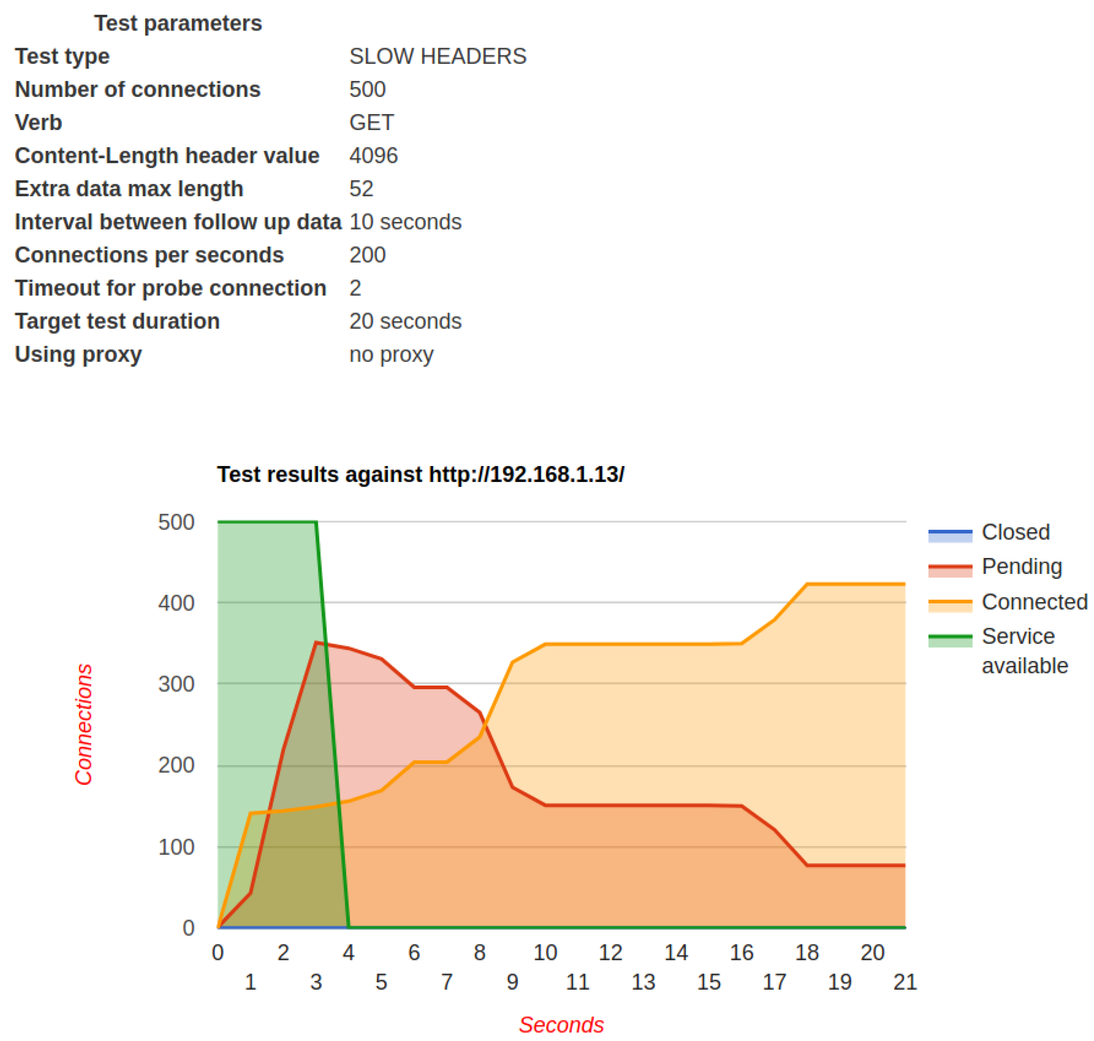Click the 'Content-Length header value' label
Screen dimensions: 1094x1041
(167, 156)
